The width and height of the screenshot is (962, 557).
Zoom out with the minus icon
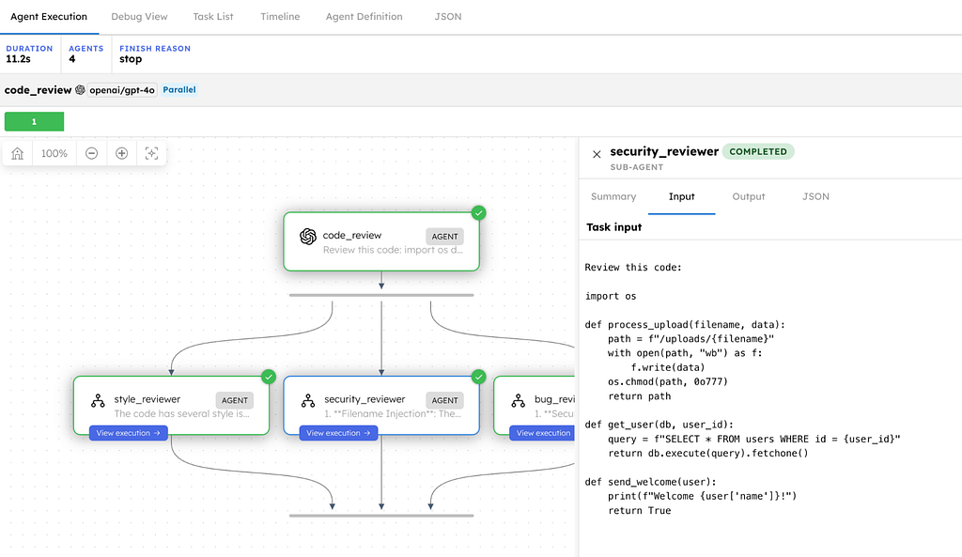point(92,153)
